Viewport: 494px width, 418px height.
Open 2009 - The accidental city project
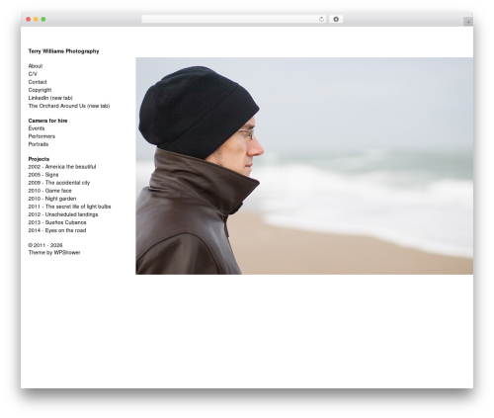pyautogui.click(x=59, y=183)
